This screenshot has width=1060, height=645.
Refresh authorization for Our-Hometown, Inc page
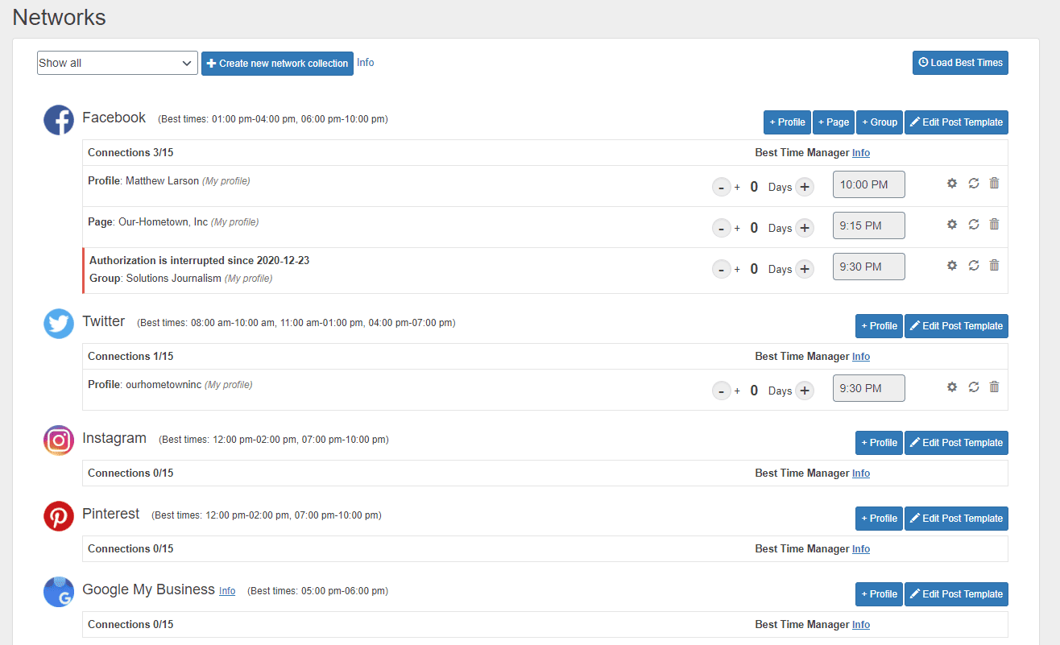pyautogui.click(x=974, y=224)
